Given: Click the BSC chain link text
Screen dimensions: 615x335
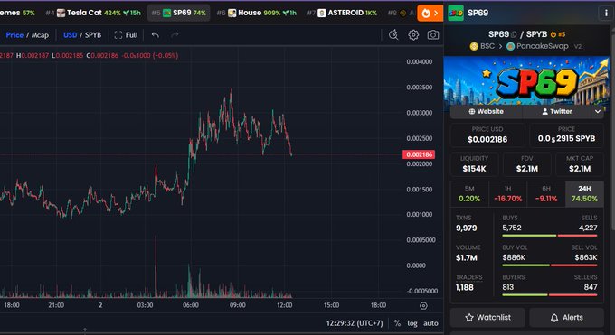Looking at the screenshot, I should 487,46.
